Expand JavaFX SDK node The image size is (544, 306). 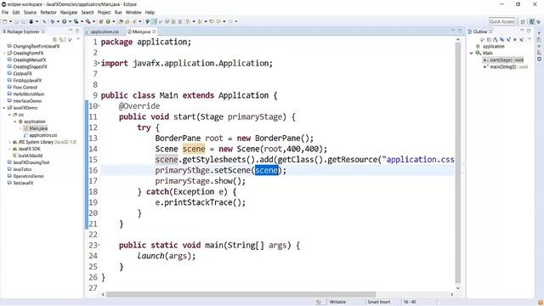pos(9,149)
